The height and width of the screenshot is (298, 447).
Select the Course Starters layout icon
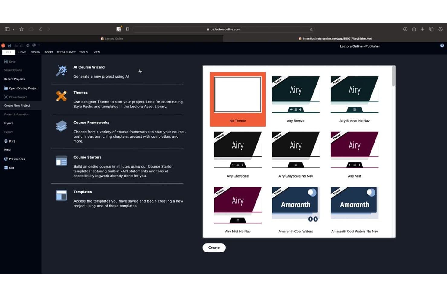point(61,161)
